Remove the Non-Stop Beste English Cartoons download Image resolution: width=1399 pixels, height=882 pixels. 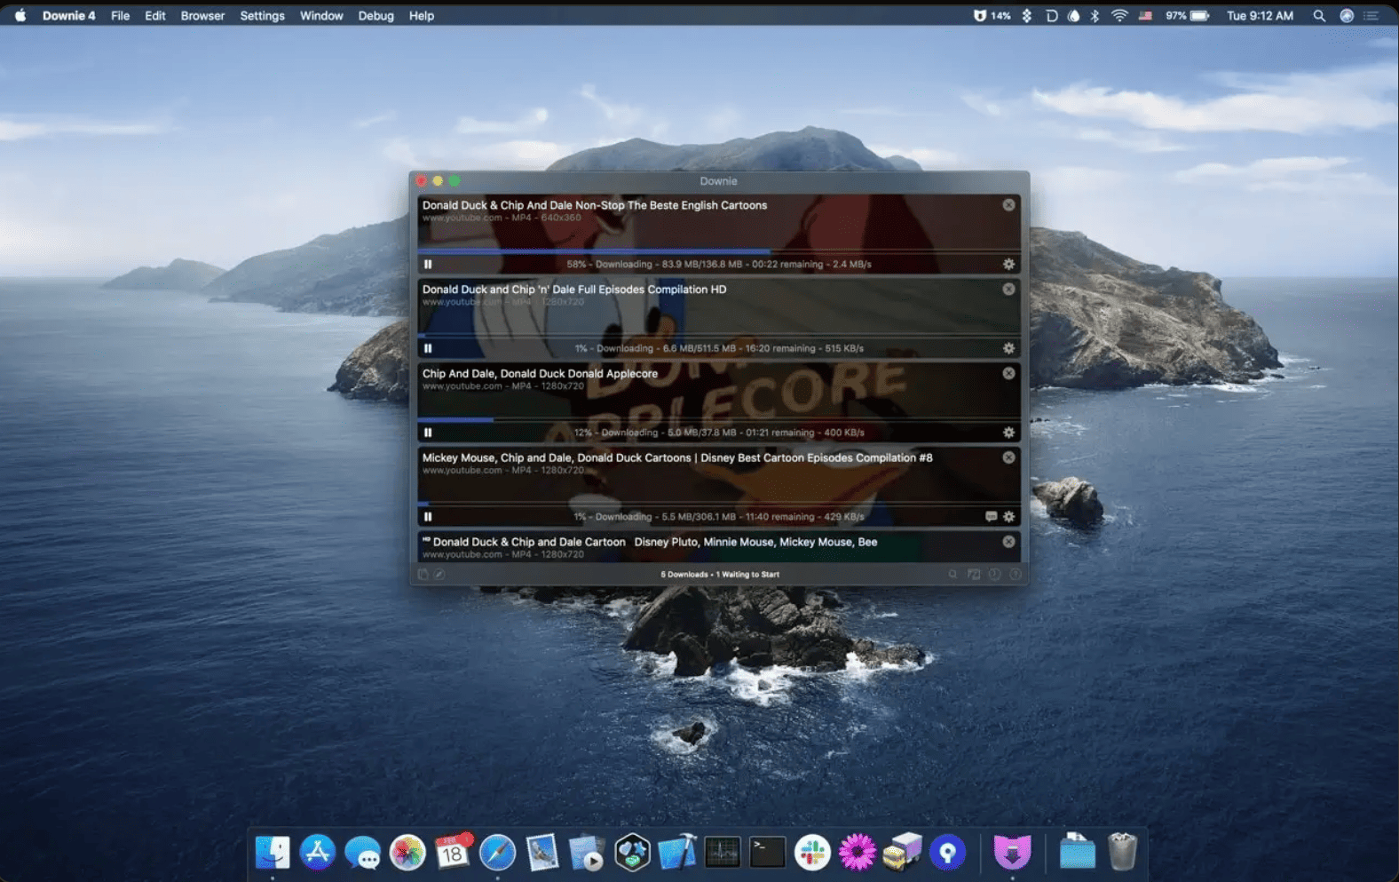(1008, 205)
